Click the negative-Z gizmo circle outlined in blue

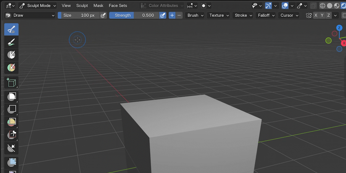coord(339,49)
